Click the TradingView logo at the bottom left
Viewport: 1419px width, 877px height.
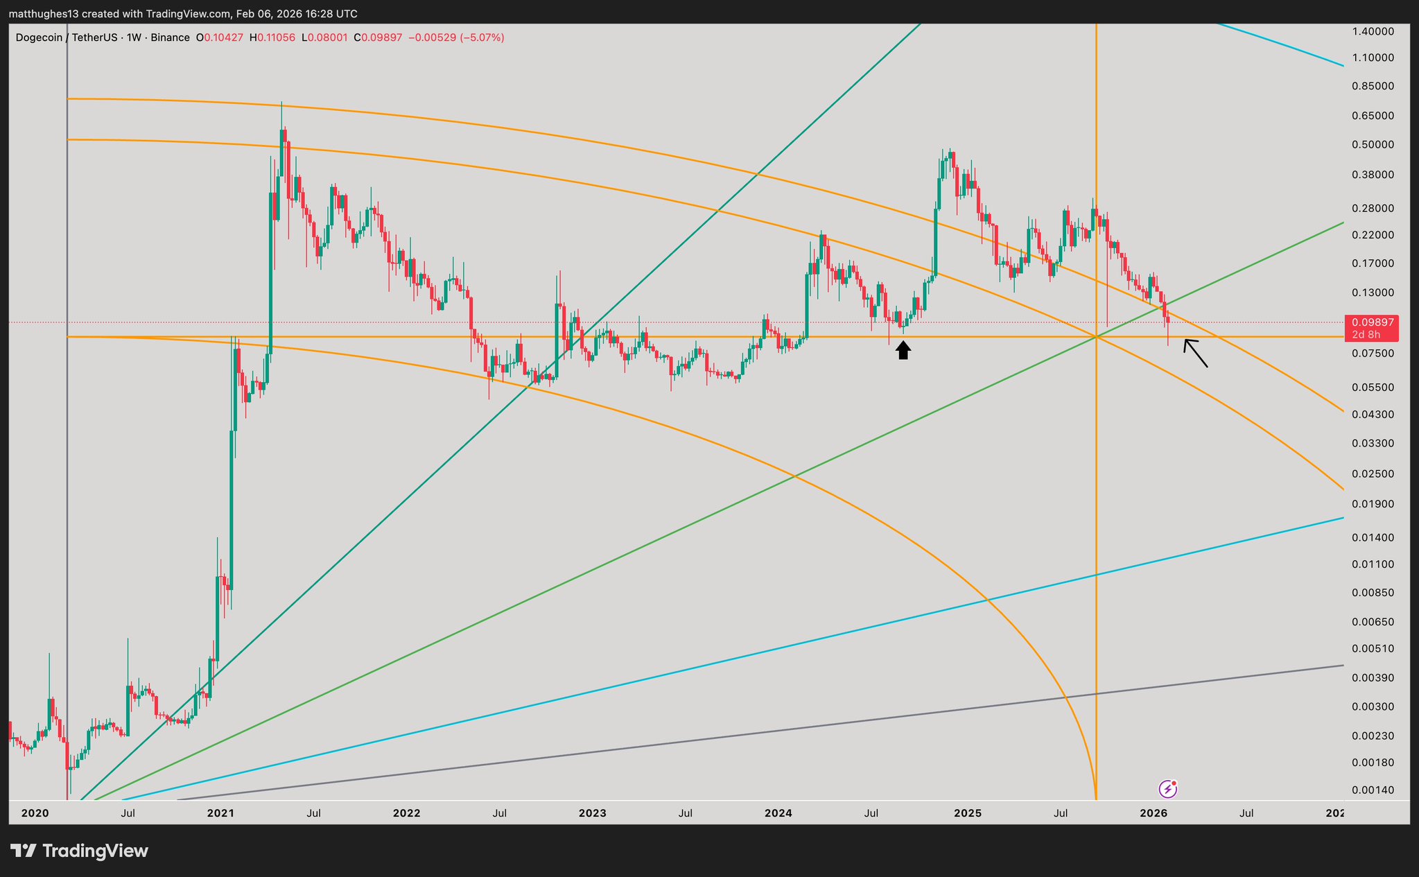click(x=79, y=851)
